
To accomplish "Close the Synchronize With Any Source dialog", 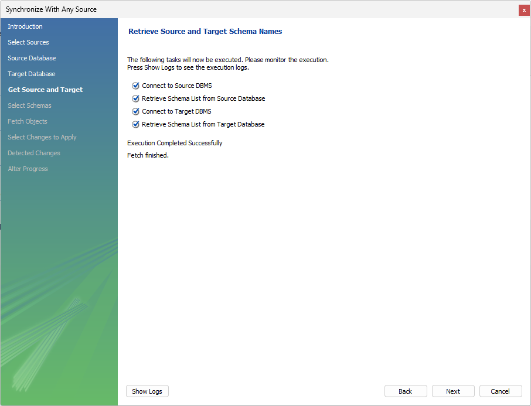I will click(524, 10).
